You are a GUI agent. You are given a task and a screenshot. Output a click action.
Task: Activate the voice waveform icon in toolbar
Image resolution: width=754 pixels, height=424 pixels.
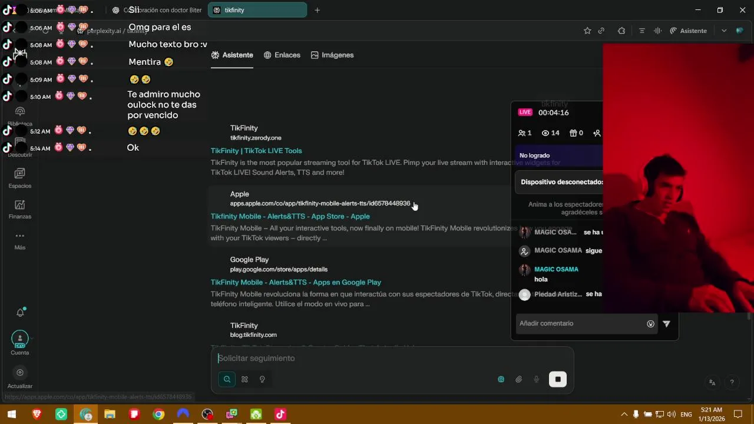657,31
